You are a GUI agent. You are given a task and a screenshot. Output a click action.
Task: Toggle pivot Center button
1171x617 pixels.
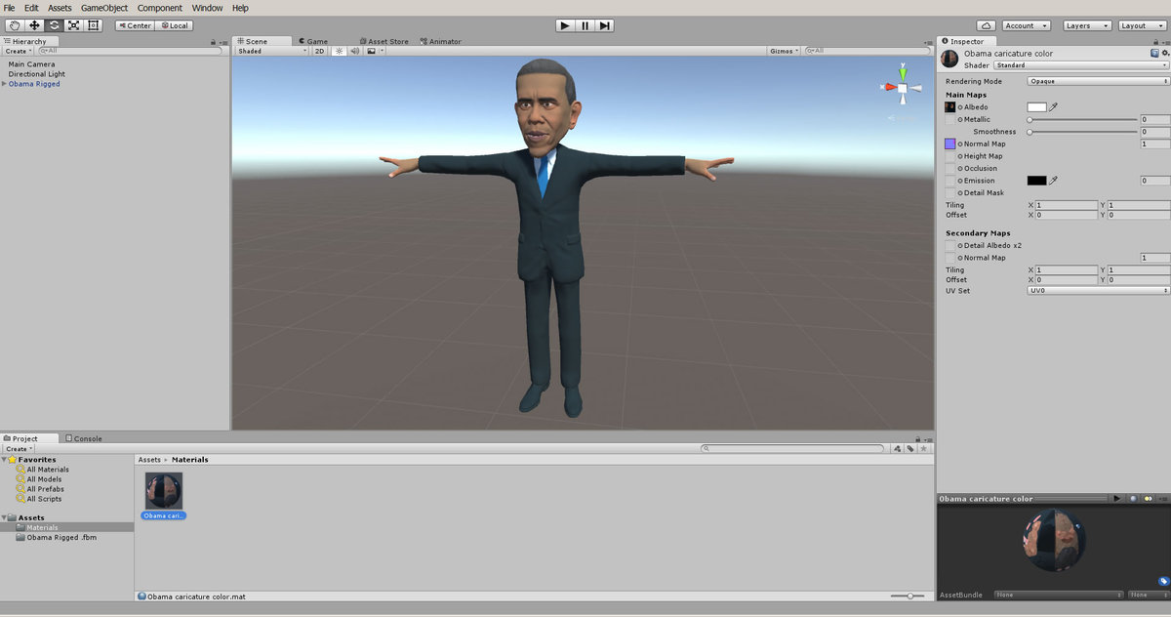point(135,25)
